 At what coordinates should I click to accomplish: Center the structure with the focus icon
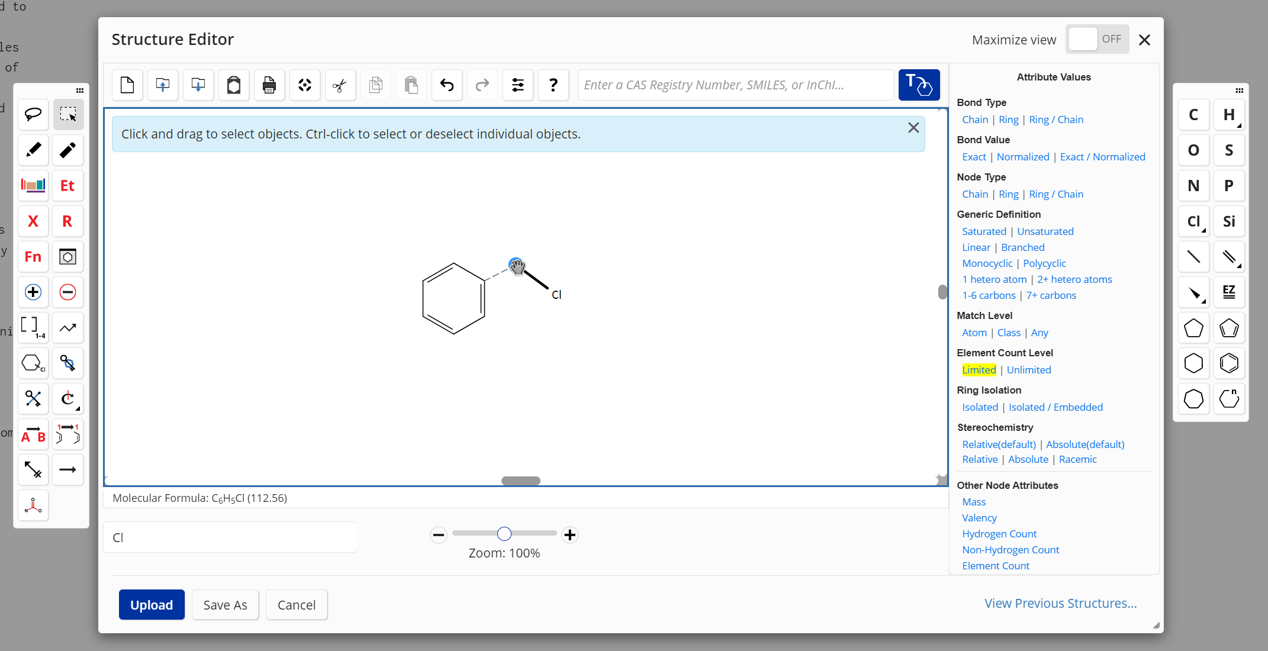(x=305, y=85)
